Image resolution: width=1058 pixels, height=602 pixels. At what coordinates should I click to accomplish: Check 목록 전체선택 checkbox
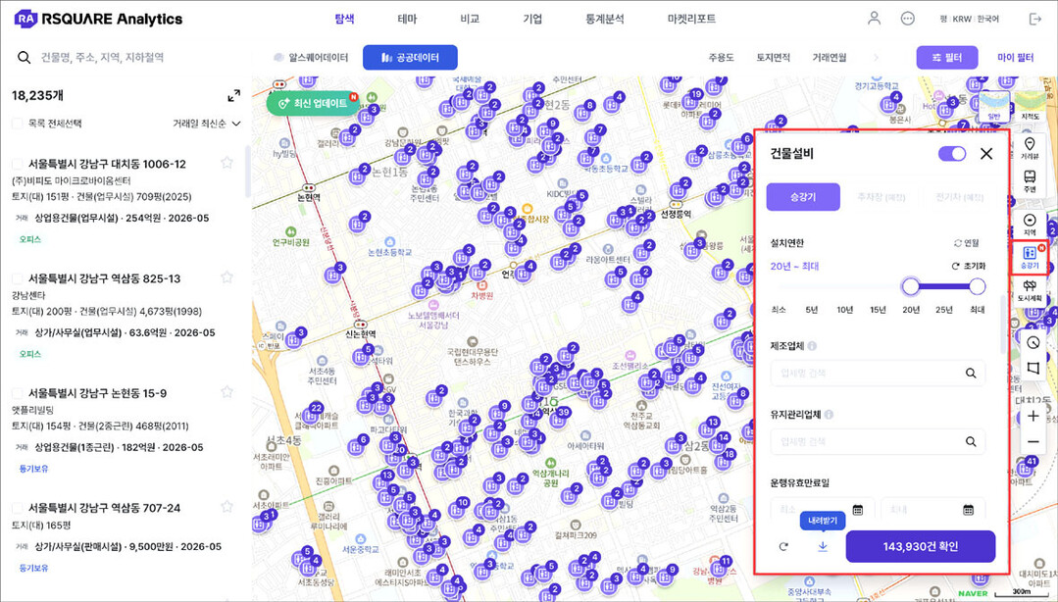[18, 124]
